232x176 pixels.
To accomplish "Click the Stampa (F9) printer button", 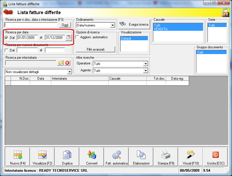I will 166,157.
